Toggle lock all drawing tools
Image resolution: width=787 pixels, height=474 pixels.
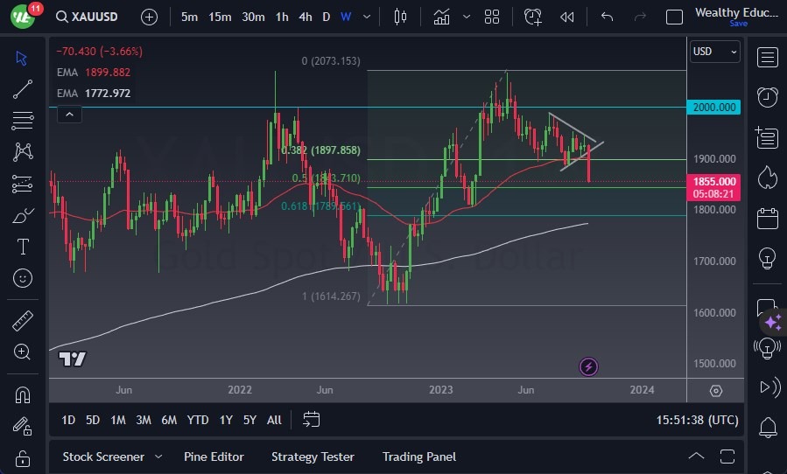coord(23,458)
